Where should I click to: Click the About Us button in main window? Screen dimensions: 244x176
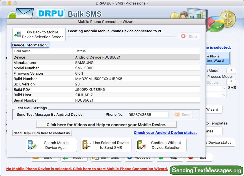tap(139, 158)
